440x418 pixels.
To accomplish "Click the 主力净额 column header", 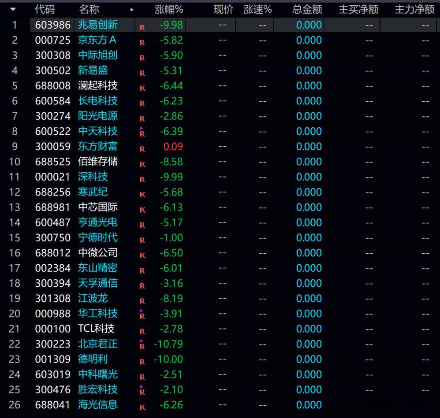I will click(x=414, y=10).
